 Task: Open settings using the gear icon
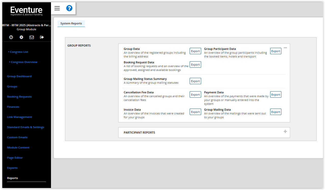point(21,37)
